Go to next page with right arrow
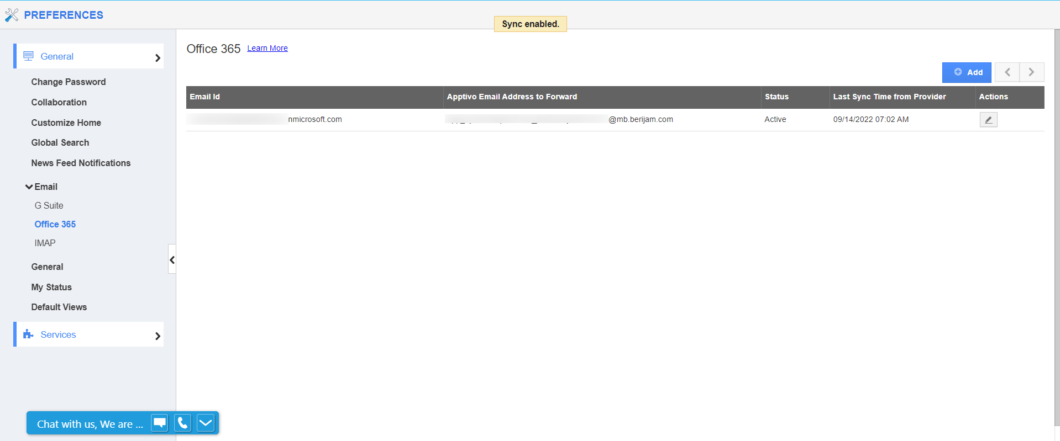The image size is (1060, 441). [x=1032, y=72]
